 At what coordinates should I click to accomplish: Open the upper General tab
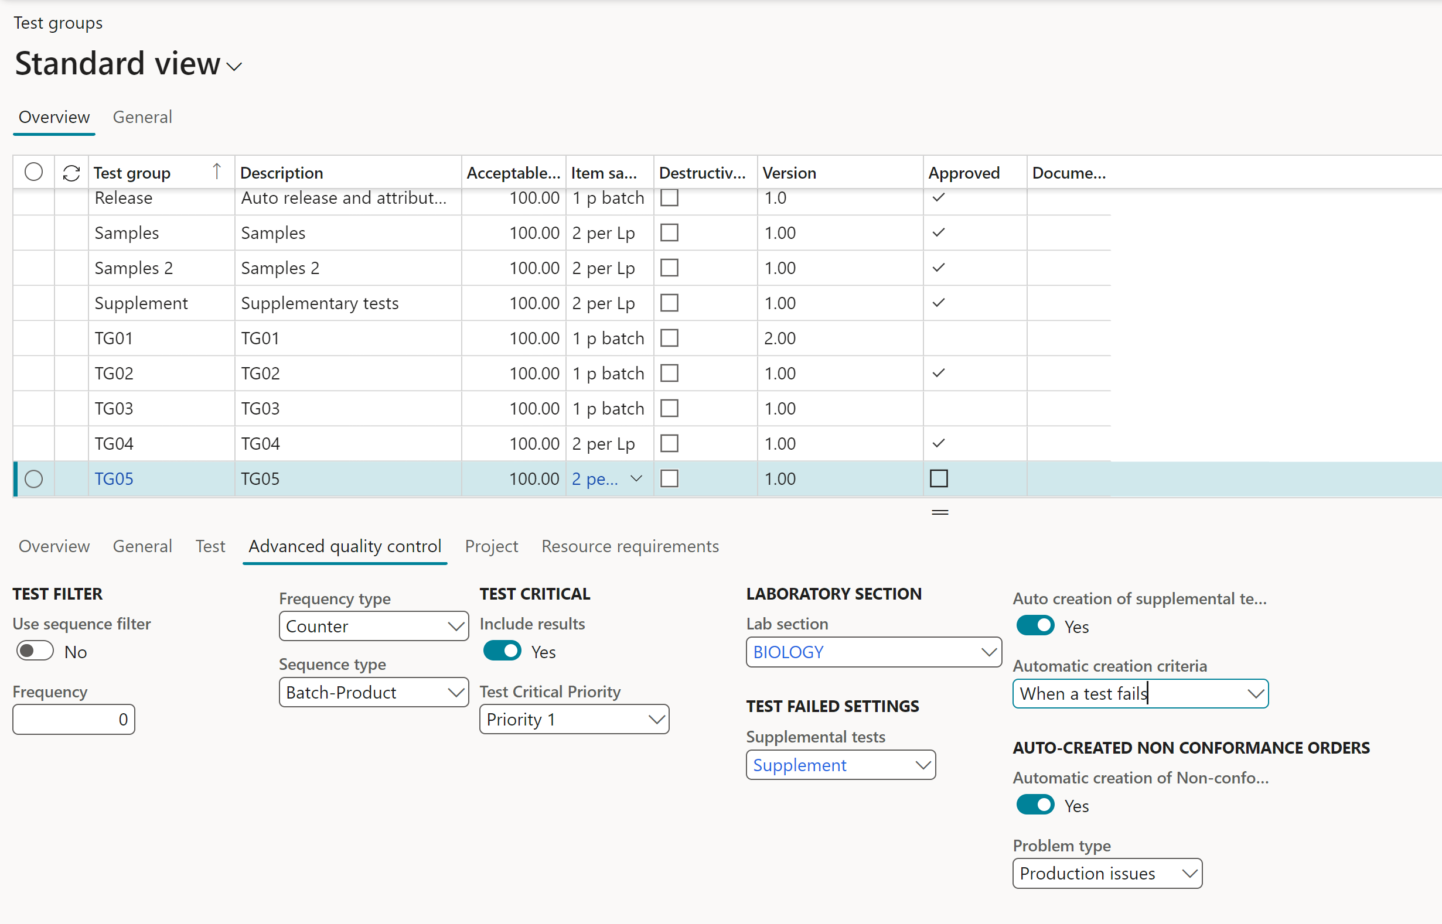pos(142,117)
